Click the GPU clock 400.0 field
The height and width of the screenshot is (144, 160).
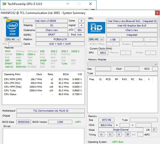[x=103, y=53]
